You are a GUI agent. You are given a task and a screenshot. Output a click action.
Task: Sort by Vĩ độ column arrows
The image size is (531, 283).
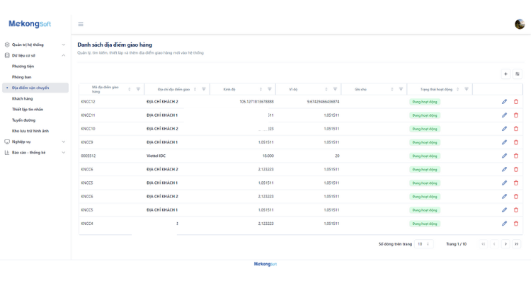pos(326,89)
